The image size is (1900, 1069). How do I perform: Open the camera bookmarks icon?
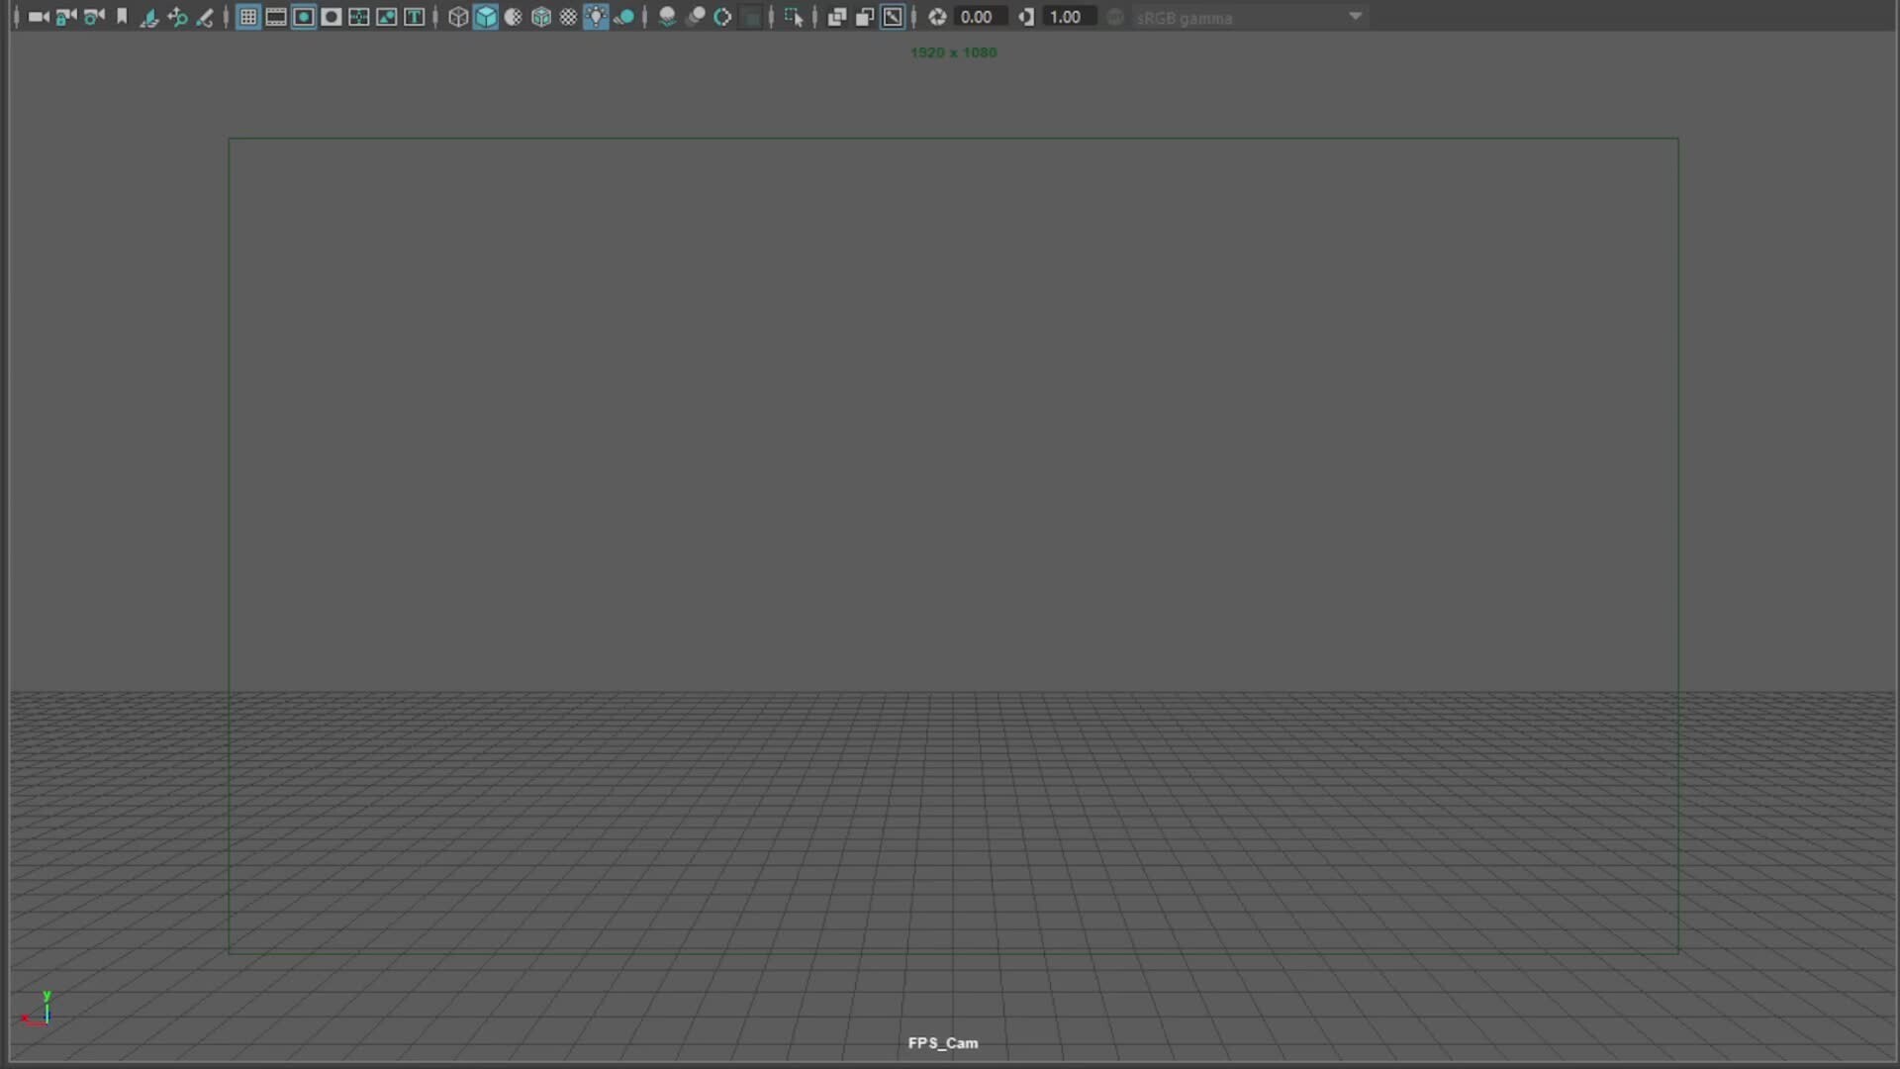(122, 17)
